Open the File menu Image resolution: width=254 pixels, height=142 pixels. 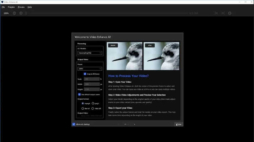[3, 7]
